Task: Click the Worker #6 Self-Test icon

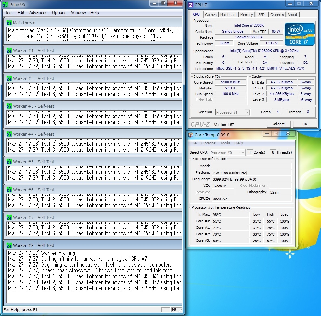Action: pos(9,190)
